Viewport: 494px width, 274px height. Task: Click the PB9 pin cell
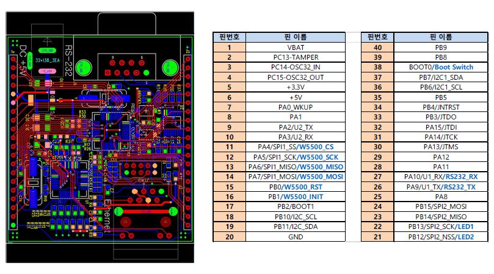[x=441, y=47]
